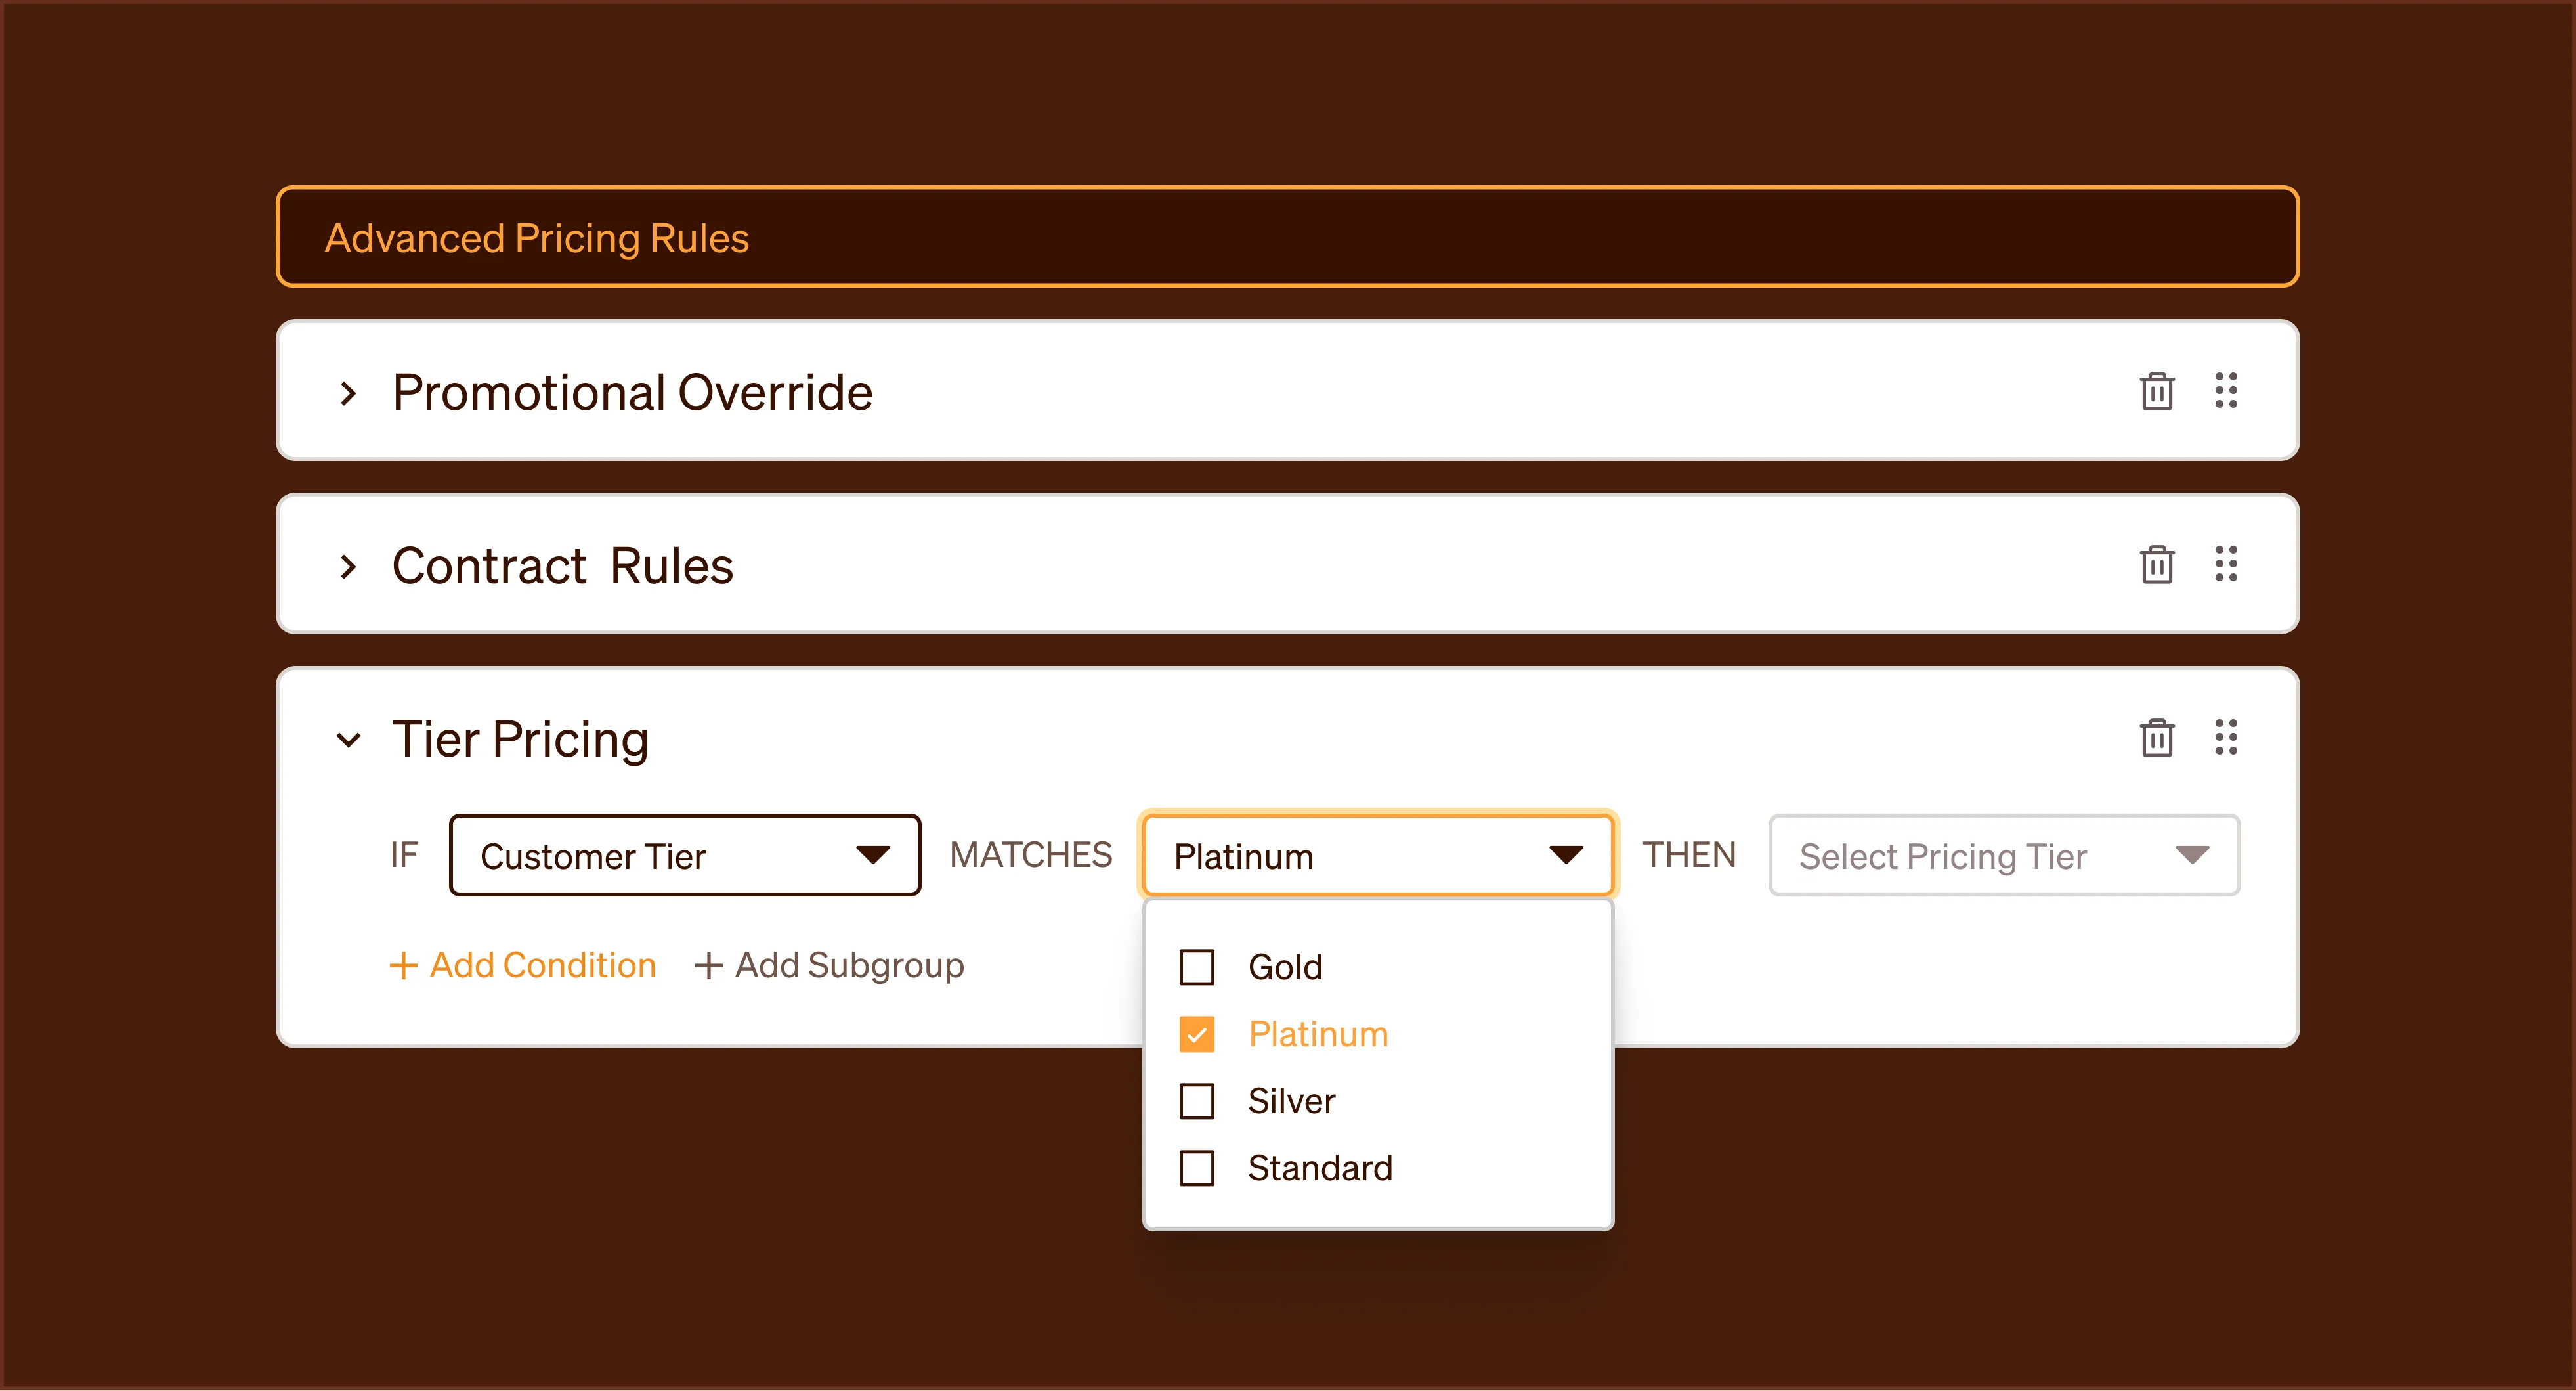Click the Add Condition link
The width and height of the screenshot is (2576, 1391).
click(x=542, y=965)
